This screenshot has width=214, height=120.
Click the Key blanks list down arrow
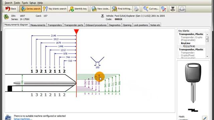pyautogui.click(x=207, y=56)
